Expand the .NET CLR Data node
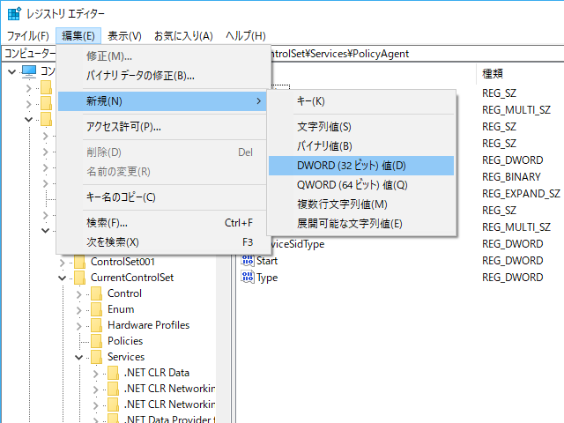Screen dimensions: 564x423 tap(96, 374)
